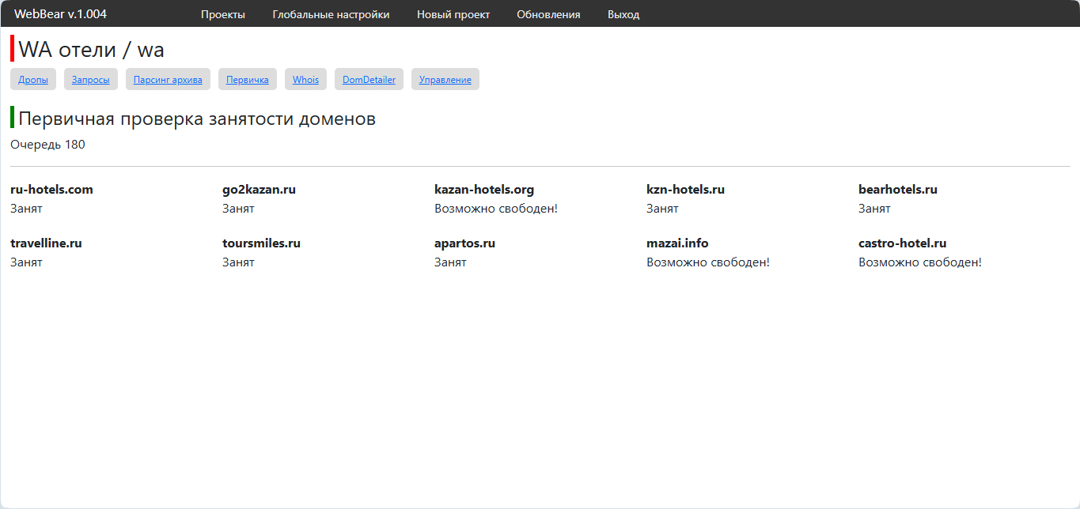Open the Запросы tab

pyautogui.click(x=91, y=79)
